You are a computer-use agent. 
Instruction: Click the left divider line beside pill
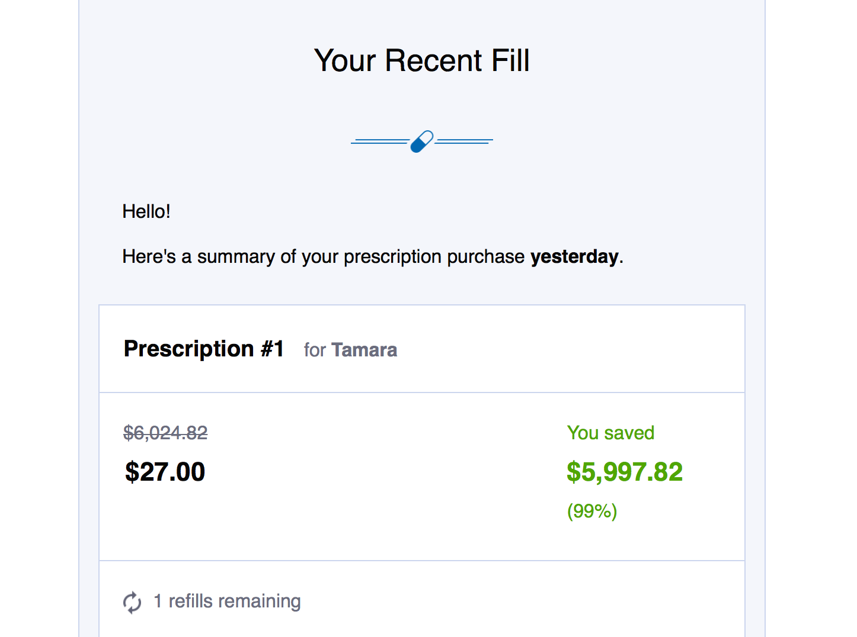click(380, 141)
